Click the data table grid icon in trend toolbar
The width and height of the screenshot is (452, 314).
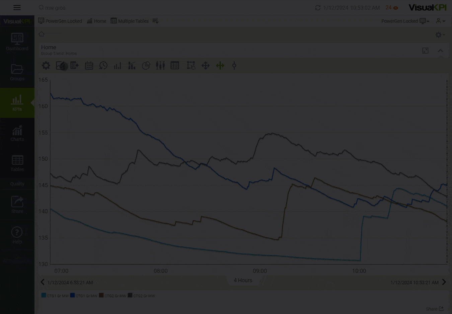175,66
